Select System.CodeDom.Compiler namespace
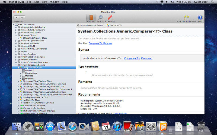Viewport: 217px width, 135px height. click(33, 57)
